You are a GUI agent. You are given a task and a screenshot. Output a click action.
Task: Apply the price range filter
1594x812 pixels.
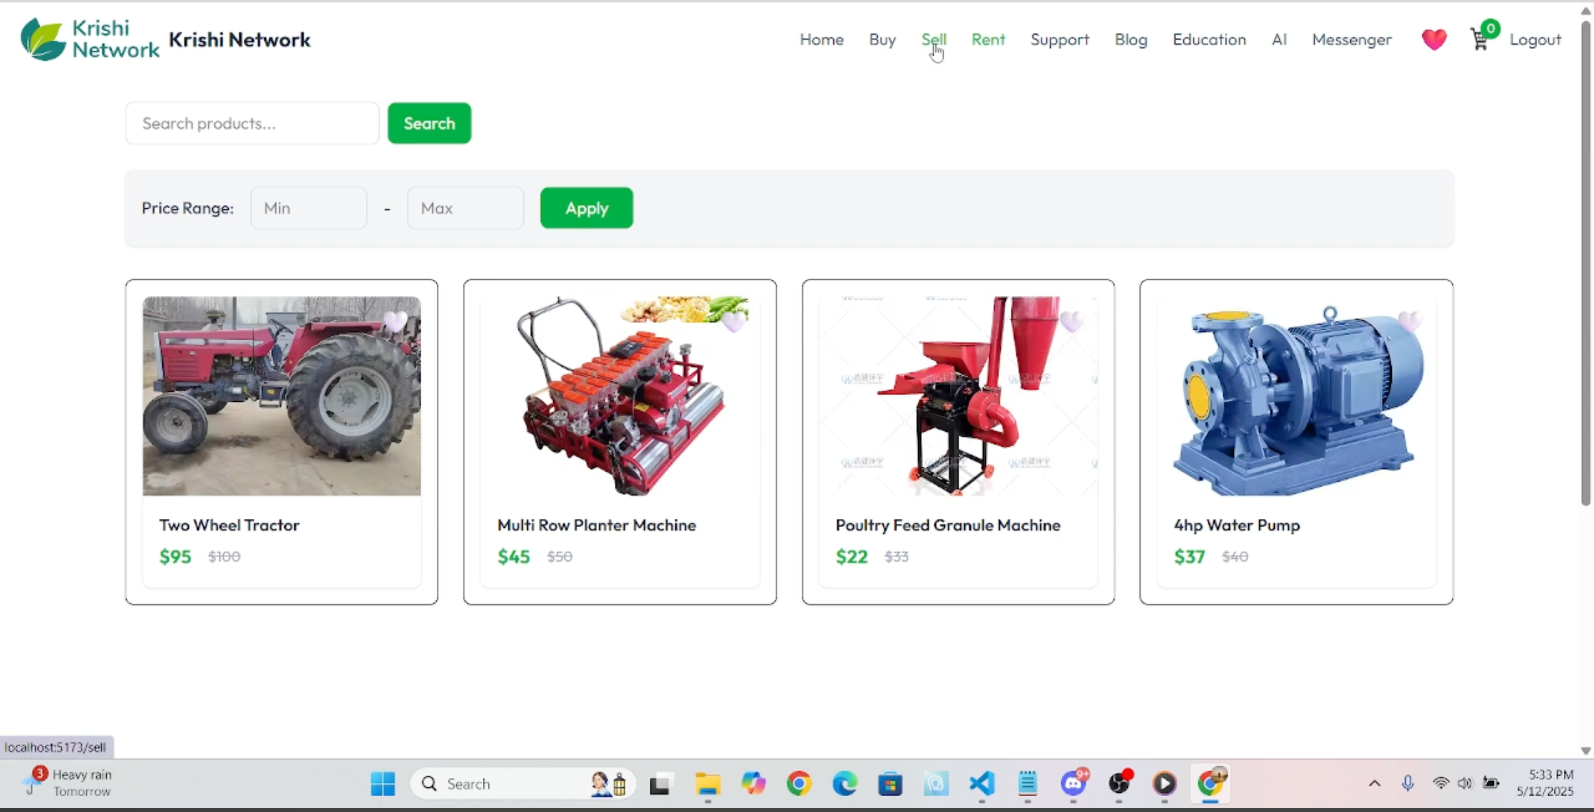(x=586, y=208)
